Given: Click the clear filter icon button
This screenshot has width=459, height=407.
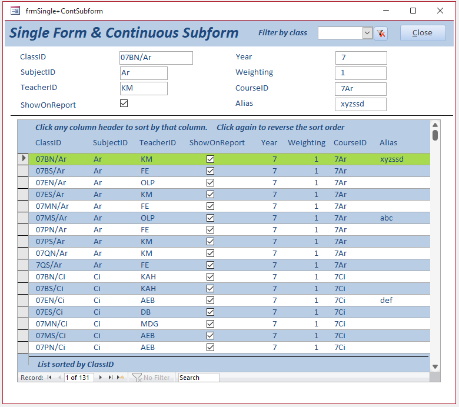Looking at the screenshot, I should click(381, 34).
